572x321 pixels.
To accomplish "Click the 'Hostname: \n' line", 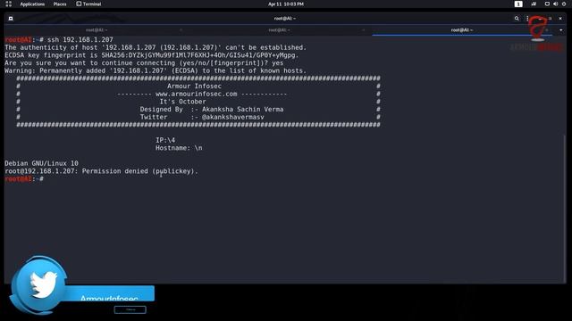I will [179, 148].
